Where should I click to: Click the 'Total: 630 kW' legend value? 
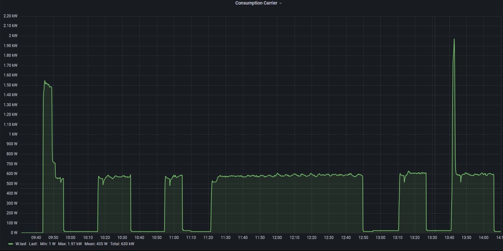point(122,244)
